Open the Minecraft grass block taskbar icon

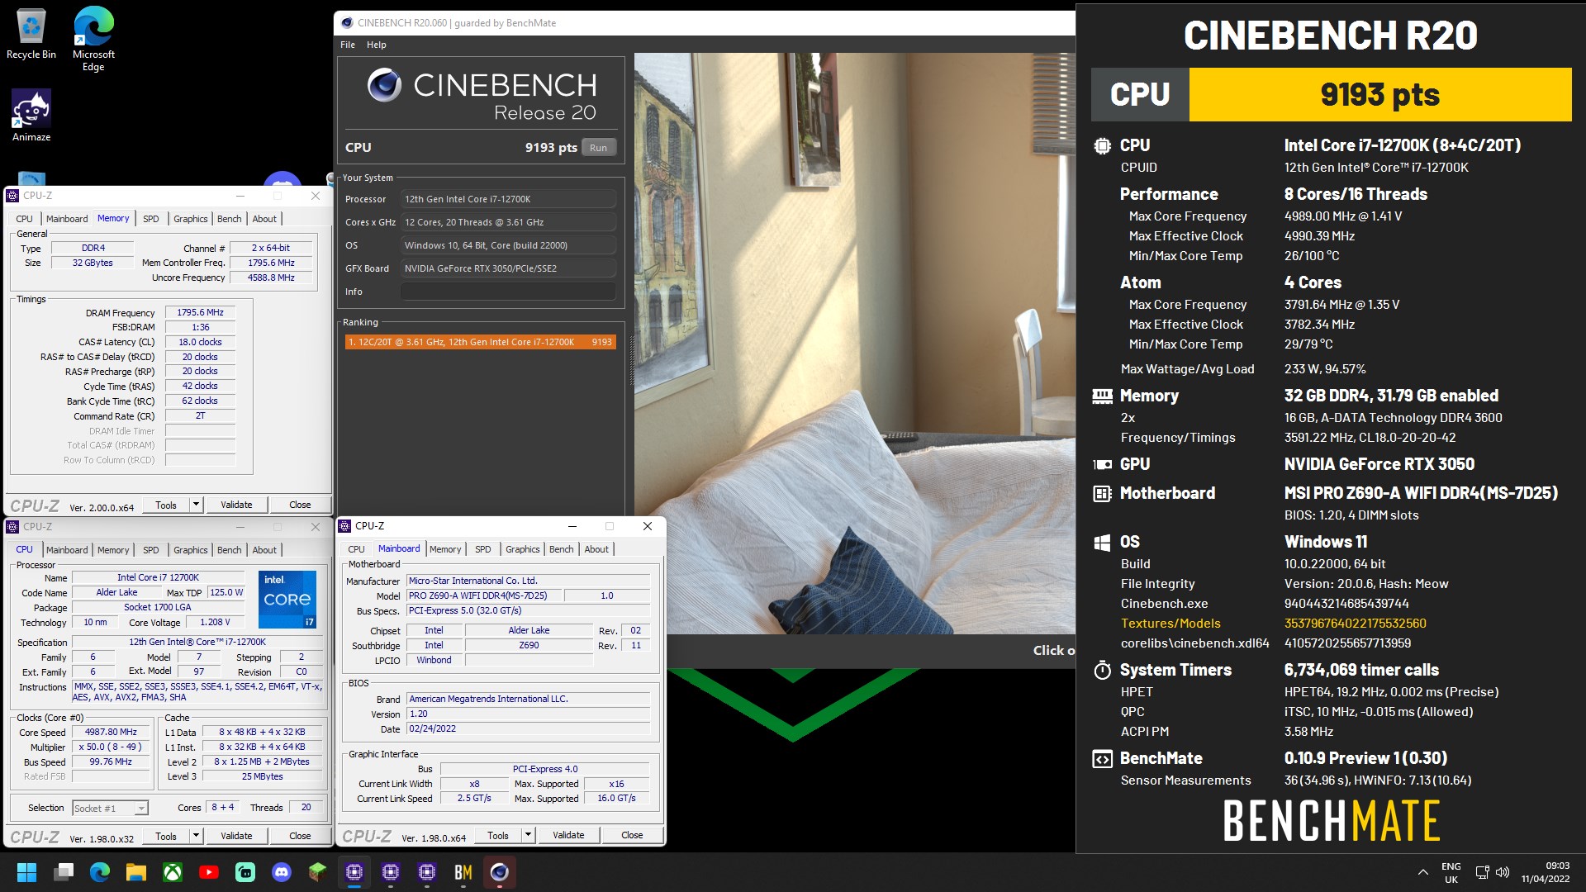(x=318, y=872)
